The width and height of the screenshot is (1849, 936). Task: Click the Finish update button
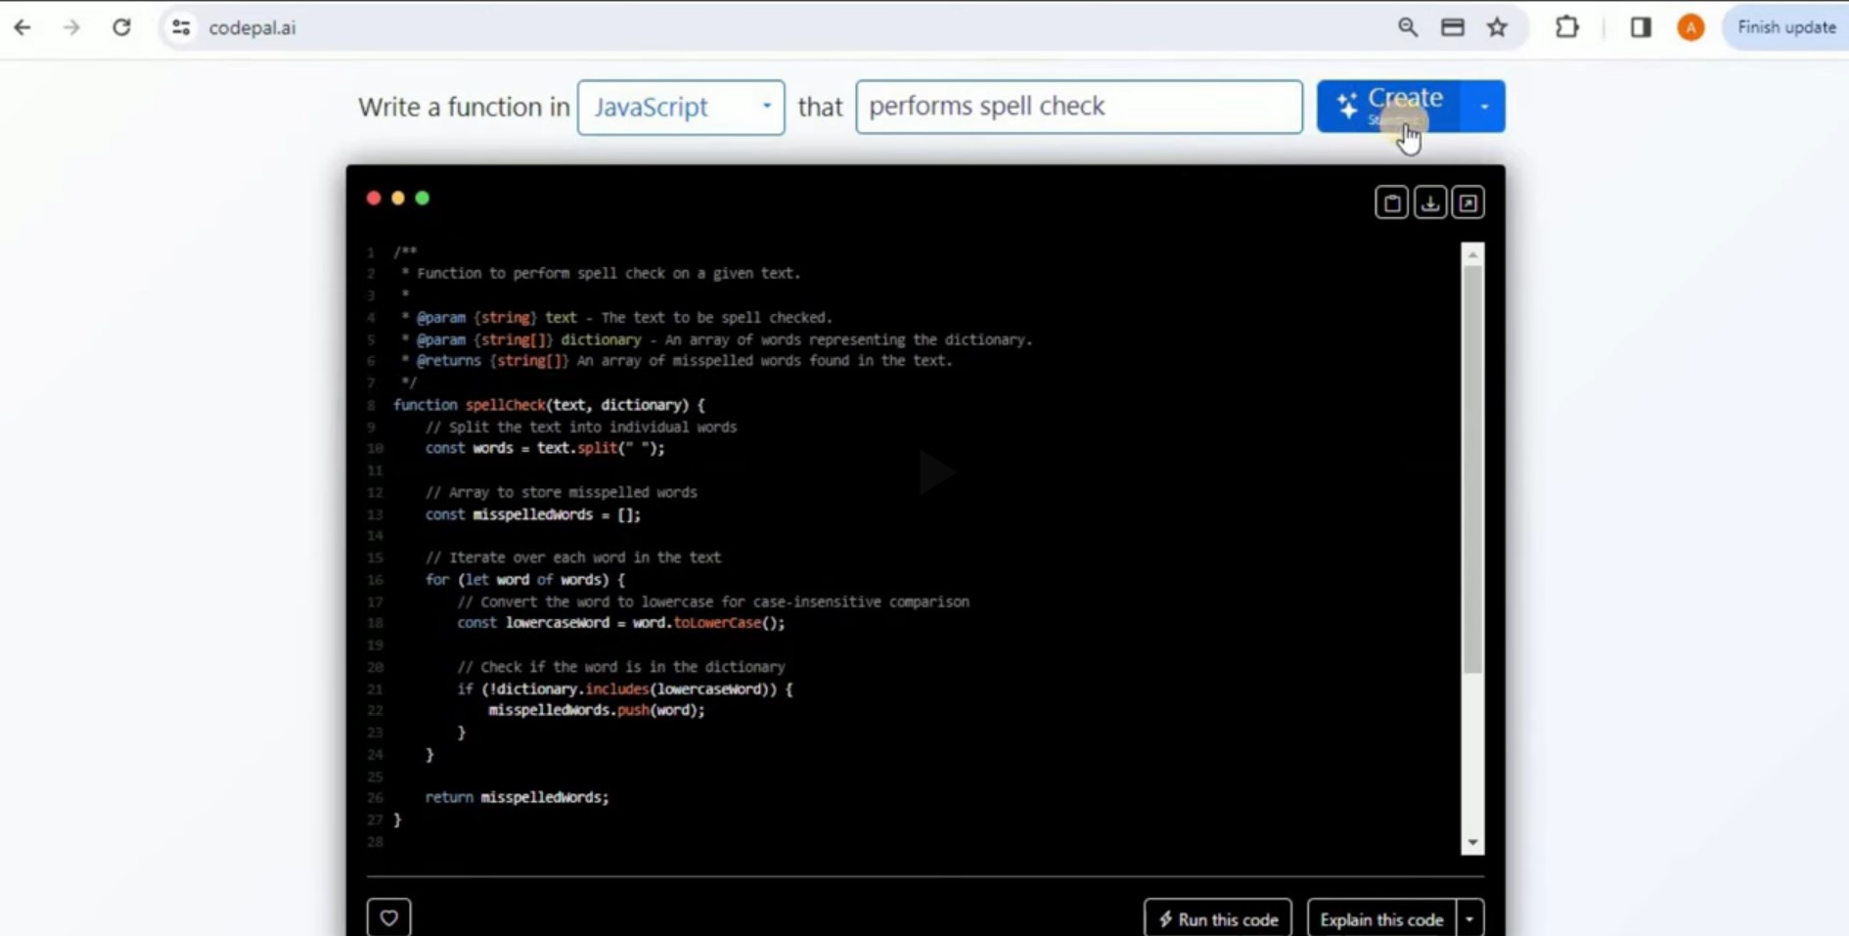1785,27
